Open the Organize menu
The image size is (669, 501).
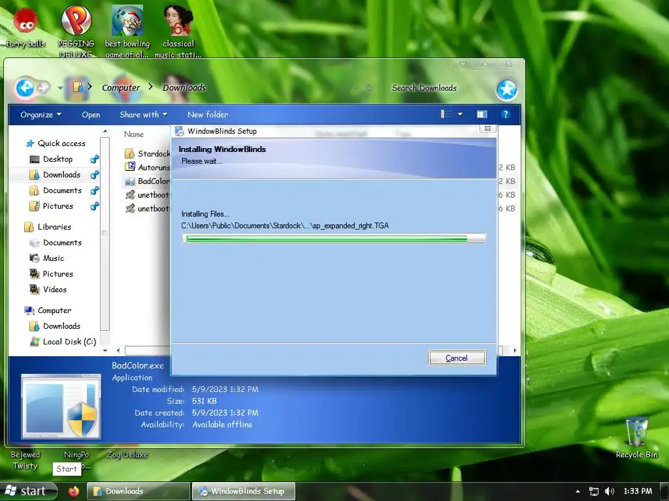41,115
